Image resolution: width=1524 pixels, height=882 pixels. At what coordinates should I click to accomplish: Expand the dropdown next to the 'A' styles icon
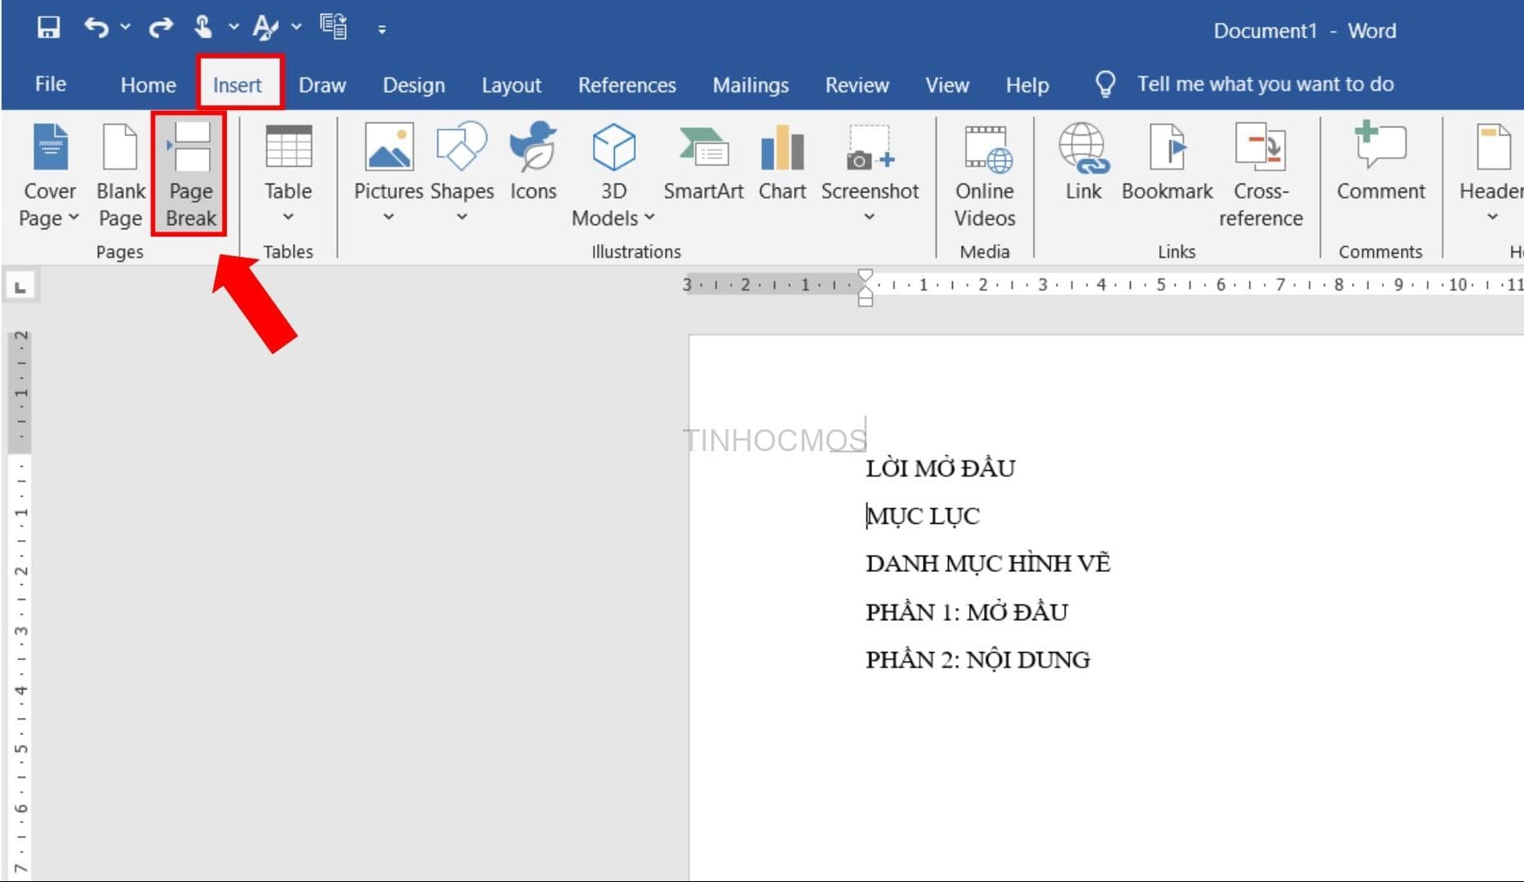click(296, 28)
